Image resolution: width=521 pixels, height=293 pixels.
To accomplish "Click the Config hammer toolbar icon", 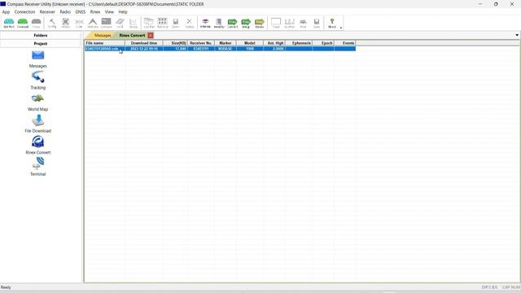I will tap(52, 23).
